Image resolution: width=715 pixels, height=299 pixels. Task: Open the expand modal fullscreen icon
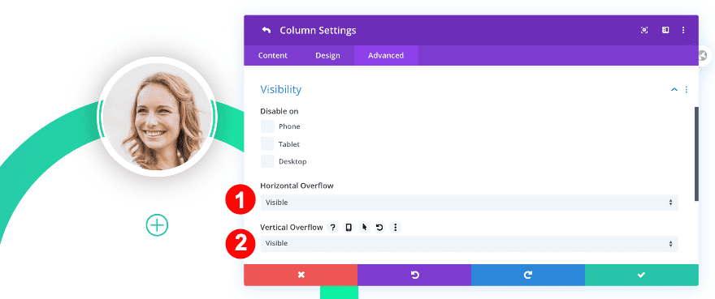point(644,30)
